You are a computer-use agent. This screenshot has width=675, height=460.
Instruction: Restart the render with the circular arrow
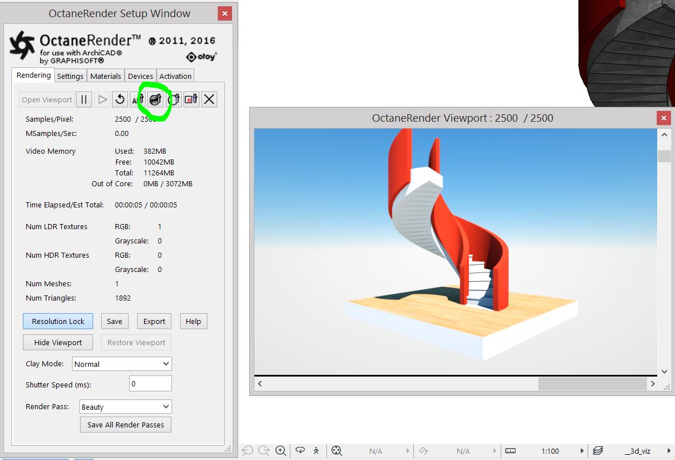pyautogui.click(x=120, y=99)
